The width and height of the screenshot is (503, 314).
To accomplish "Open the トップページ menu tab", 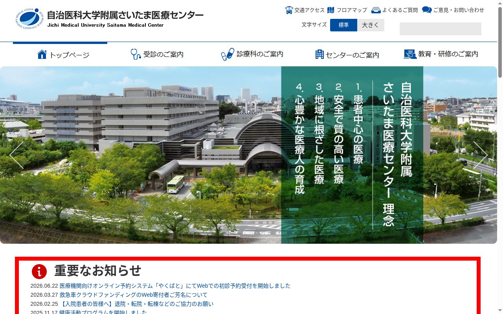I will [60, 54].
